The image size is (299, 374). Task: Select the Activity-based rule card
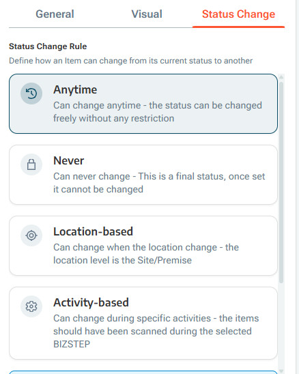point(143,323)
